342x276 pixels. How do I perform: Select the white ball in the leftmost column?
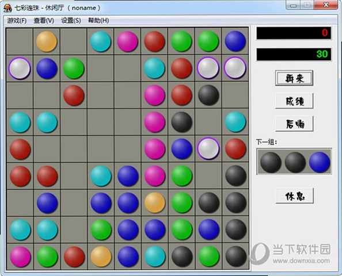(20, 68)
